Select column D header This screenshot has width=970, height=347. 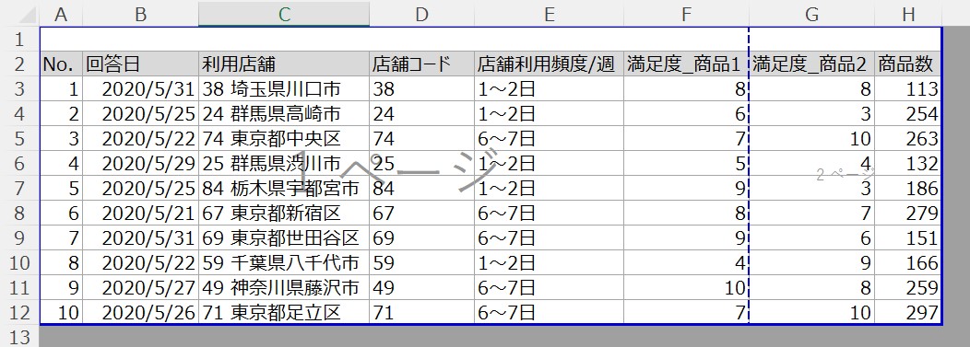422,14
